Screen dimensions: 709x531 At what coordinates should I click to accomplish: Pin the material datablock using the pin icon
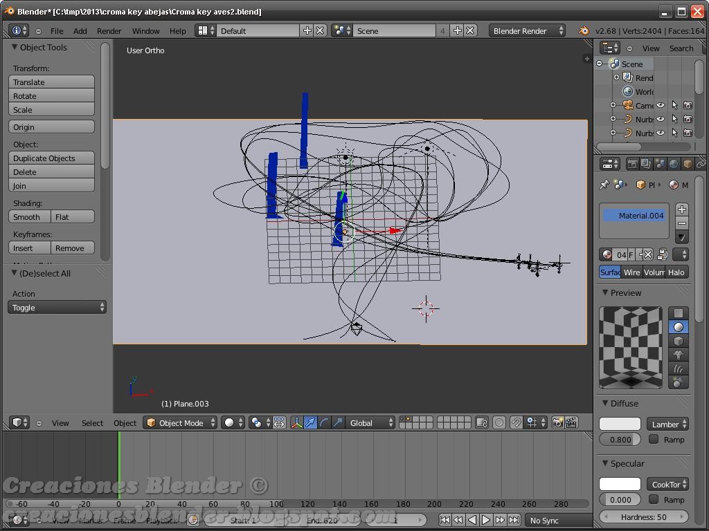(x=603, y=185)
